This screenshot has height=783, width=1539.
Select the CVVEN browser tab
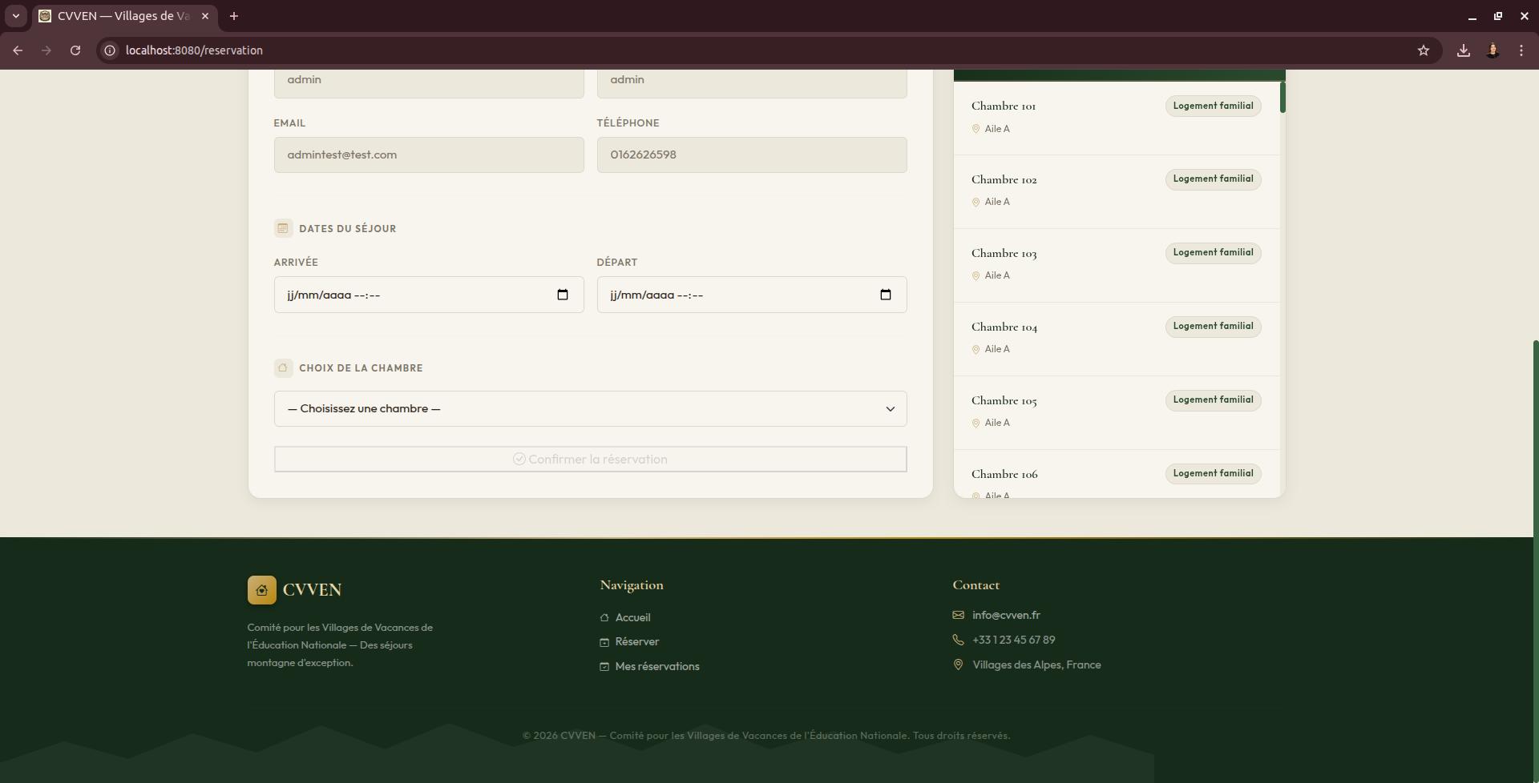pos(125,16)
